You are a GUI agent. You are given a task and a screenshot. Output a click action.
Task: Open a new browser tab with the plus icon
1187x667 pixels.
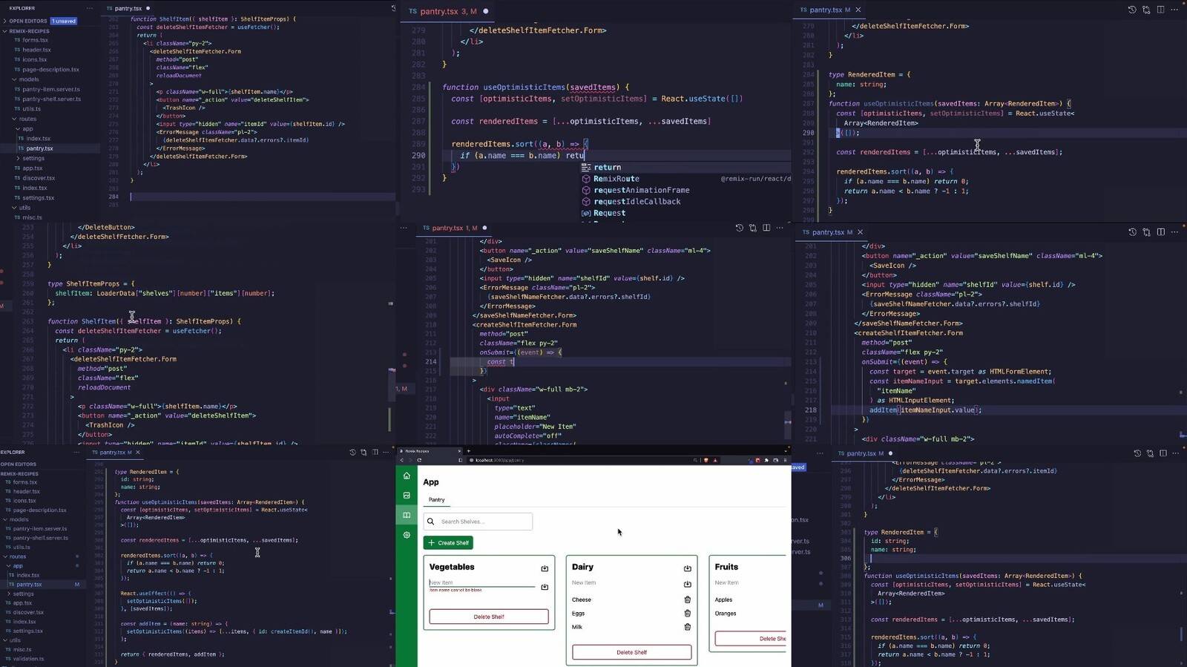pos(468,450)
